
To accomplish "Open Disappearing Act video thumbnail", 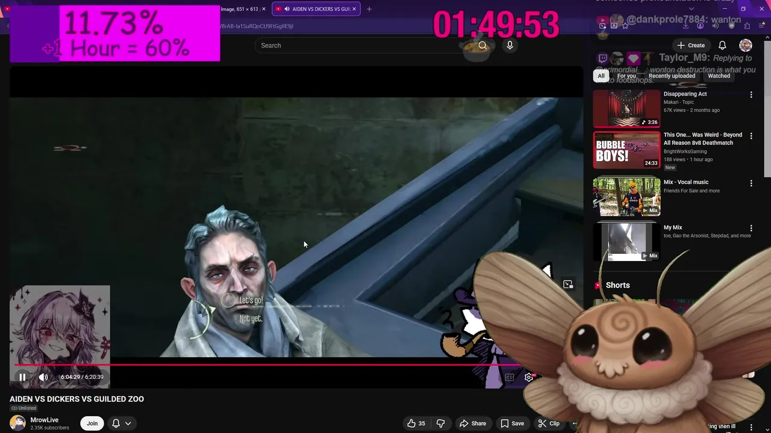I will [x=626, y=108].
